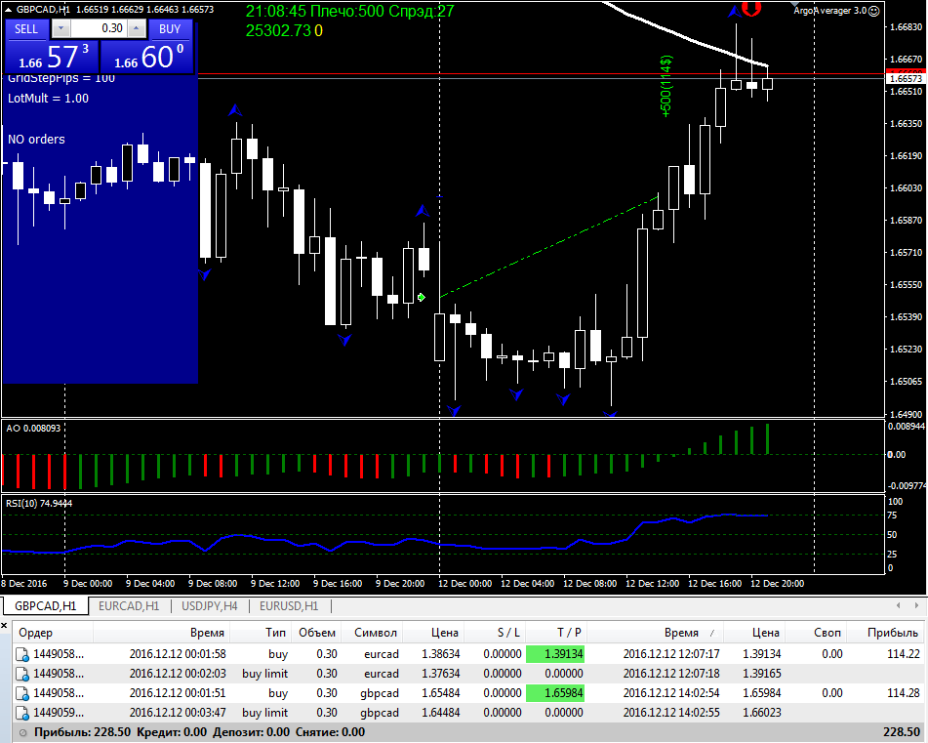Click the order icon of the eurcad buy row
This screenshot has height=743, width=928.
point(22,655)
